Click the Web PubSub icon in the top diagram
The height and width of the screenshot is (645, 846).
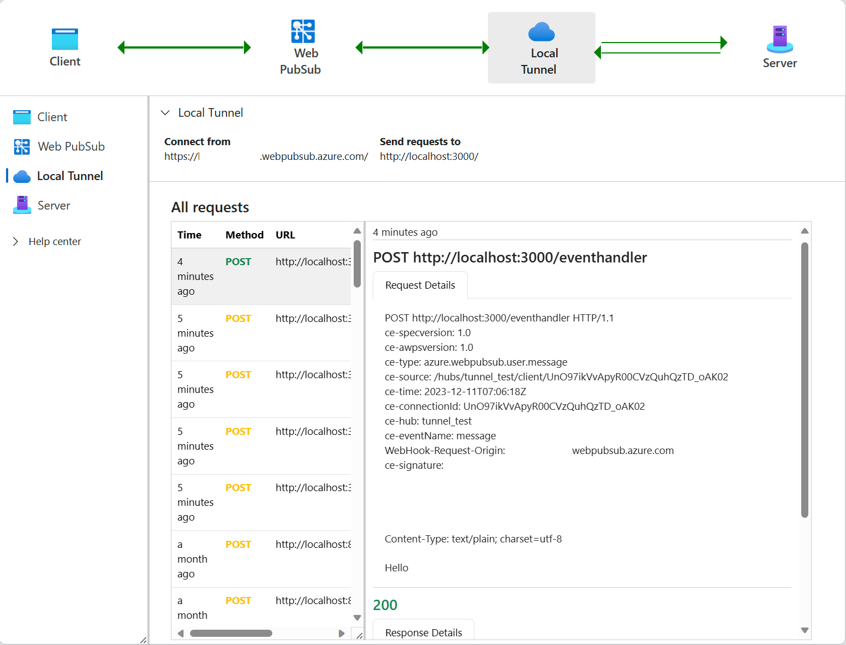click(302, 31)
